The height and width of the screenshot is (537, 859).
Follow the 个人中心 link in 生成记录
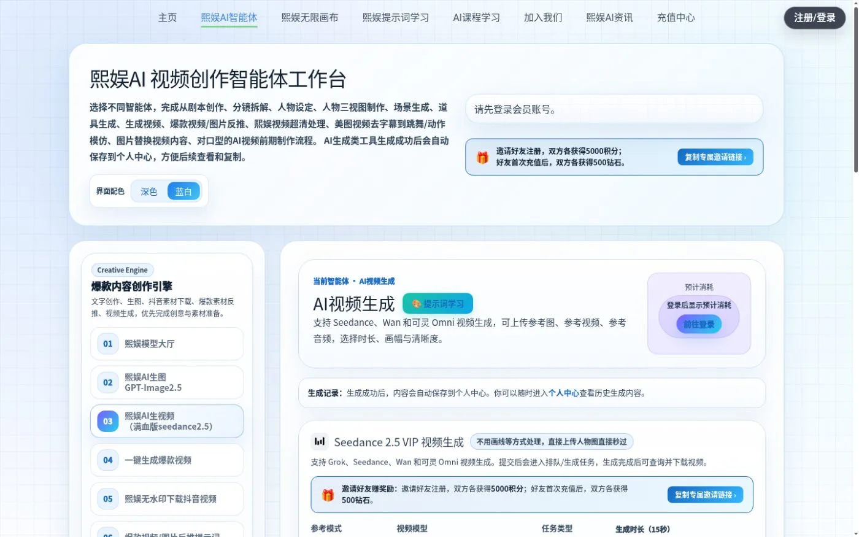click(x=563, y=393)
